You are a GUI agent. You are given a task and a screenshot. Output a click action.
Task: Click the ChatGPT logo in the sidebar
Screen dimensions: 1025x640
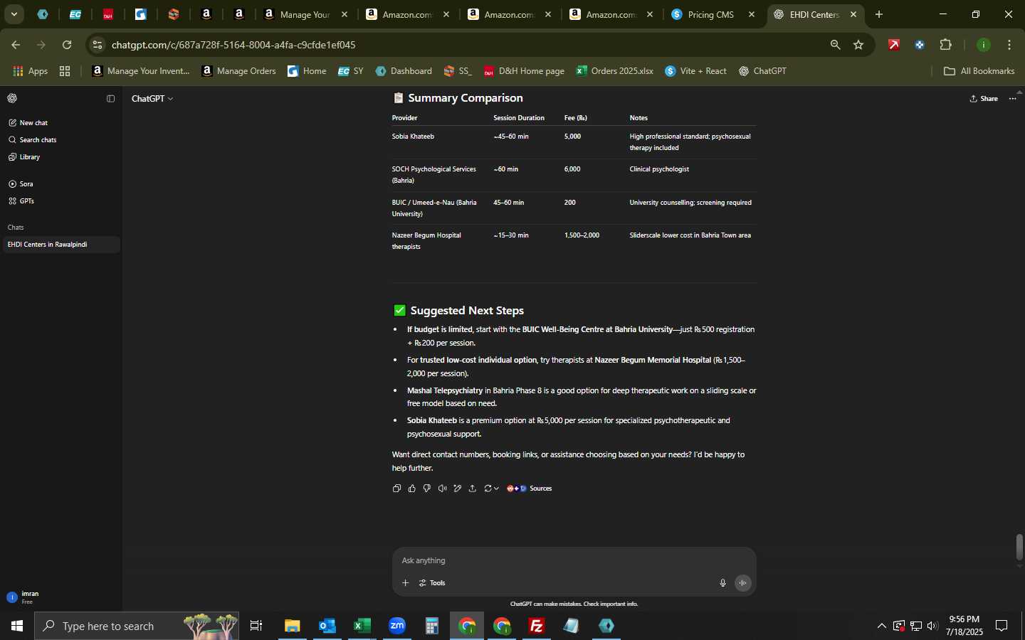[x=12, y=99]
